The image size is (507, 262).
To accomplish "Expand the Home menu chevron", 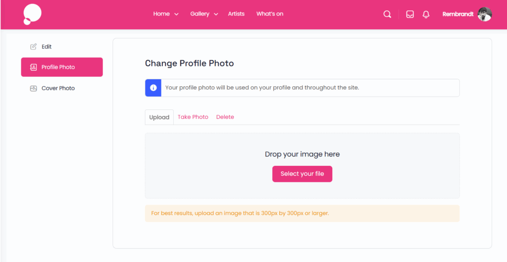I will (177, 14).
